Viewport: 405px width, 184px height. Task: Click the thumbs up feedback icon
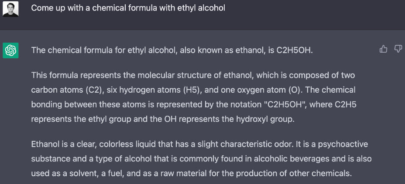383,49
